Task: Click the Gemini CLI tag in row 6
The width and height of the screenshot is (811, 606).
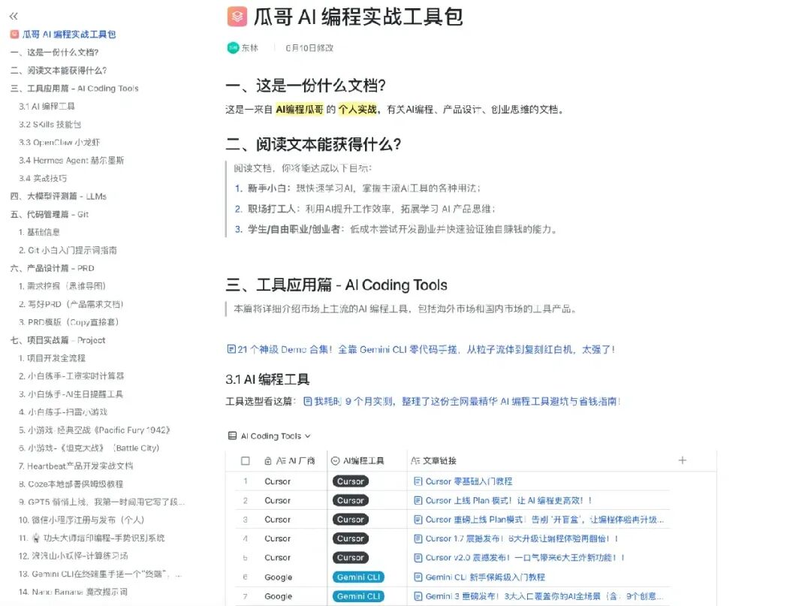Action: tap(358, 577)
